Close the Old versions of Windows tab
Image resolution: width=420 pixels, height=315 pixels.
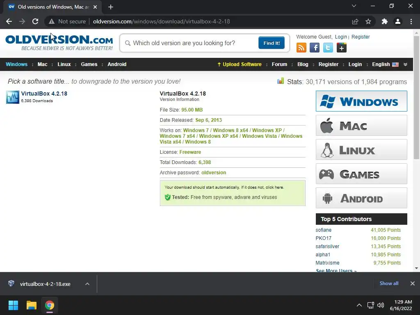tap(95, 7)
